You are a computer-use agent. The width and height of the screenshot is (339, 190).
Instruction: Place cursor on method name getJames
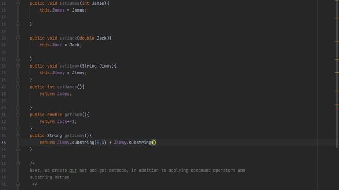tap(67, 87)
